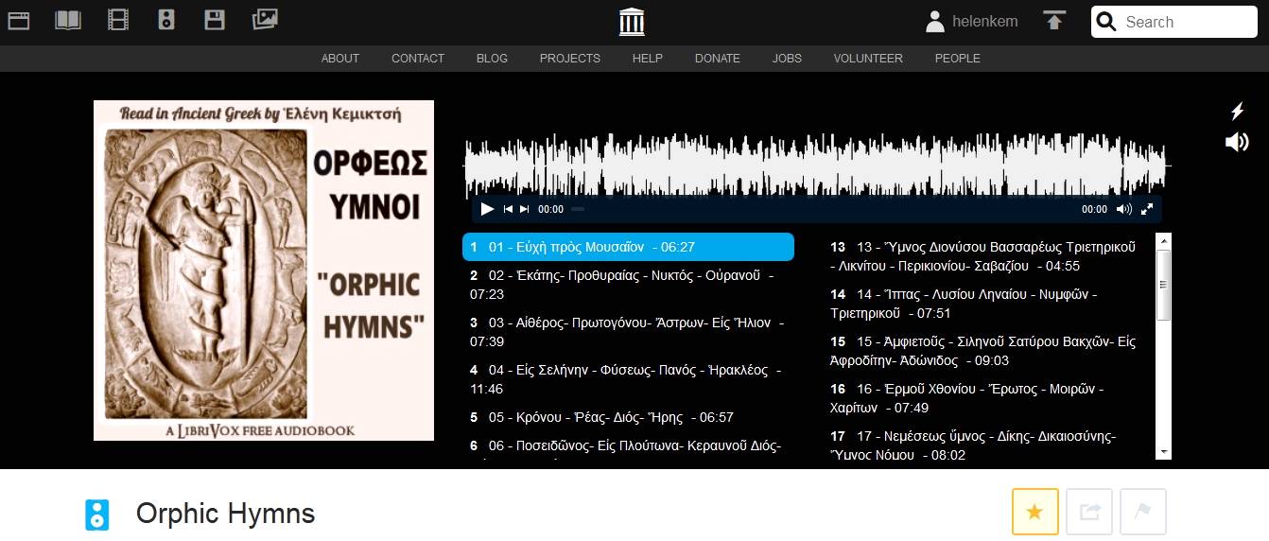Play the audio track

[x=487, y=209]
